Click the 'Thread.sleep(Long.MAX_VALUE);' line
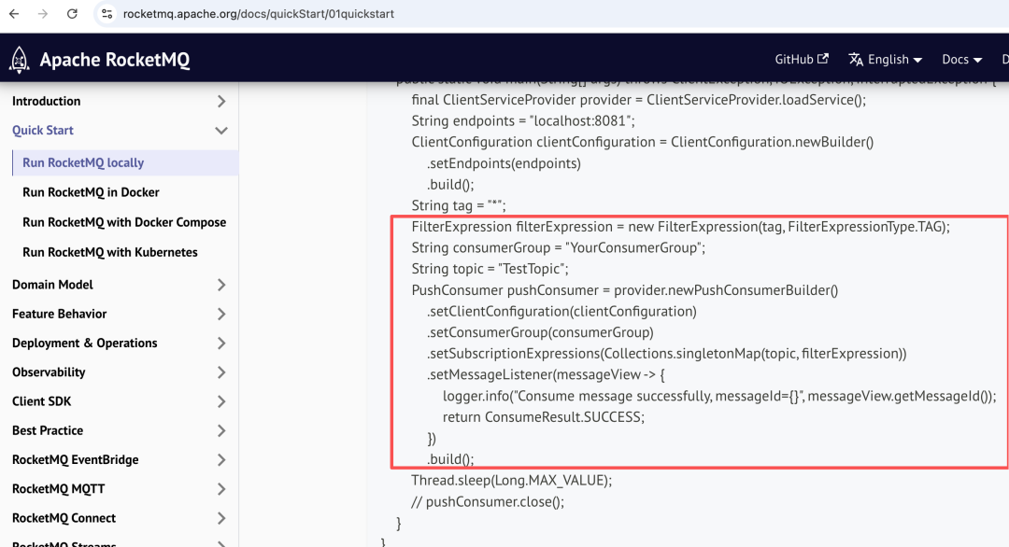 pyautogui.click(x=512, y=480)
